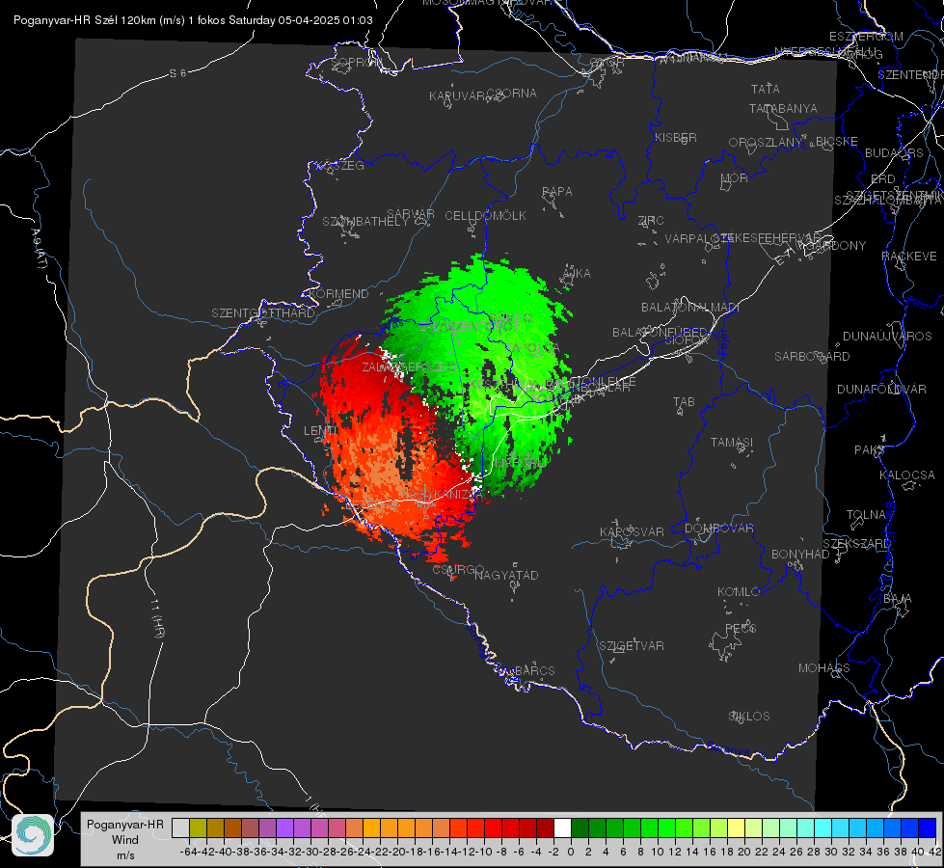This screenshot has height=868, width=944.
Task: Click the white swatch in the wind legend
Action: click(562, 827)
